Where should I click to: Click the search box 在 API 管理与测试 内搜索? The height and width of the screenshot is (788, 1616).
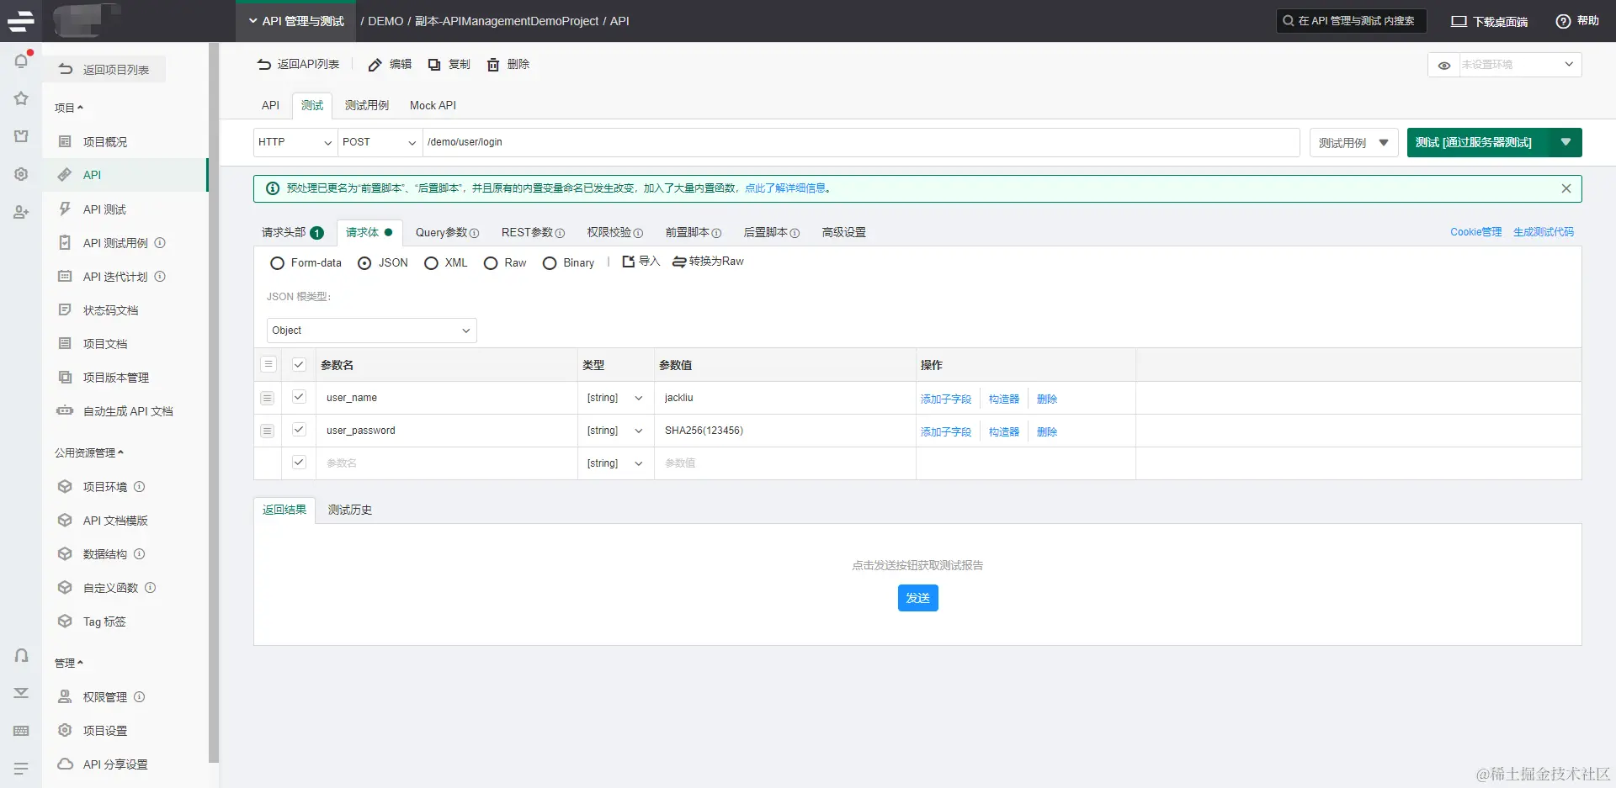point(1351,21)
